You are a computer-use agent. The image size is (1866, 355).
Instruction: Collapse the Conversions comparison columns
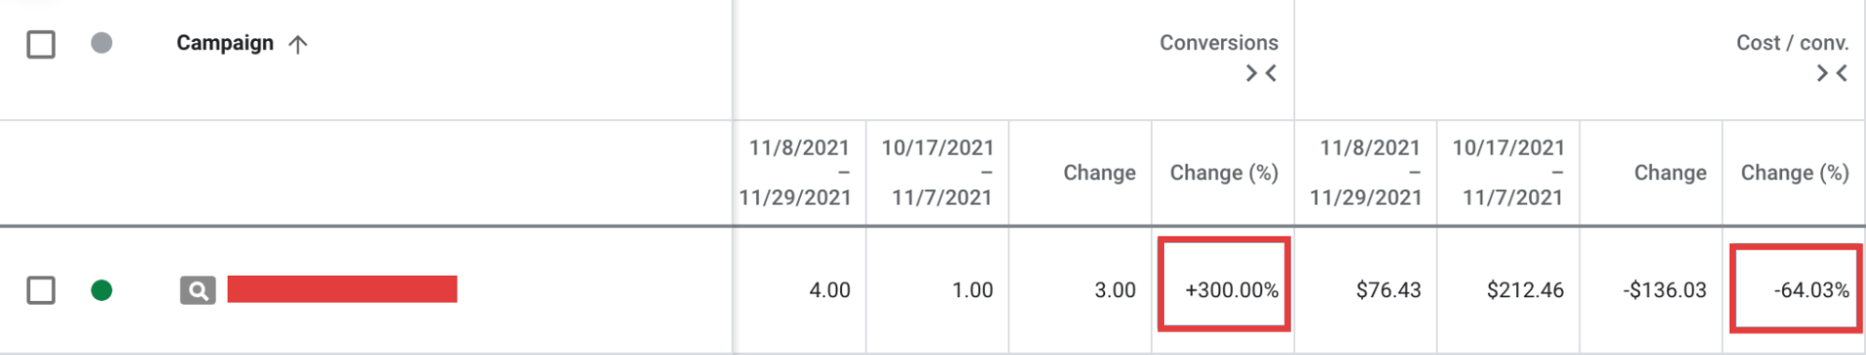pos(1261,73)
